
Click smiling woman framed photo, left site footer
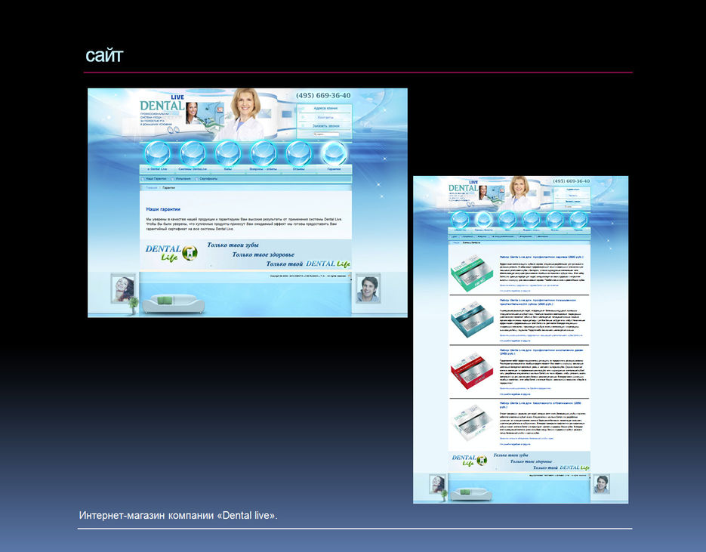[123, 288]
